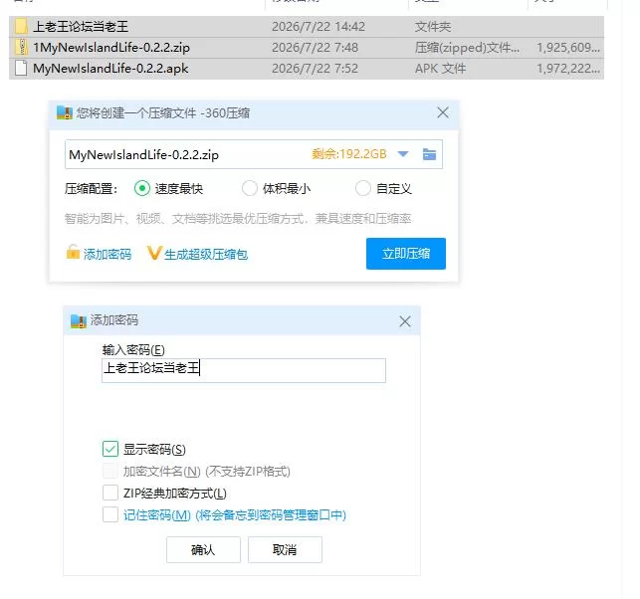Click the size value 1,972,222
The width and height of the screenshot is (640, 599).
pos(568,69)
